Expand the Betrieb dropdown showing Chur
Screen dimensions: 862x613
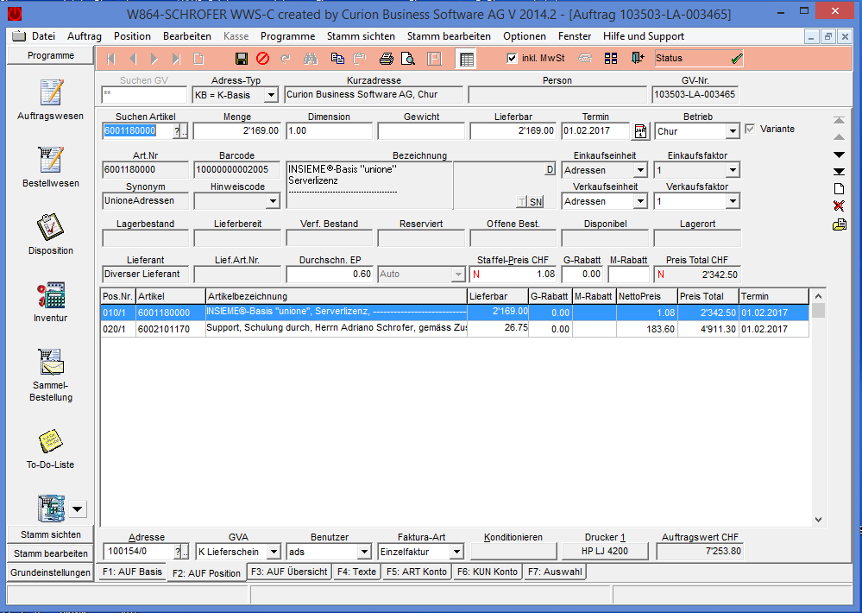(x=733, y=132)
